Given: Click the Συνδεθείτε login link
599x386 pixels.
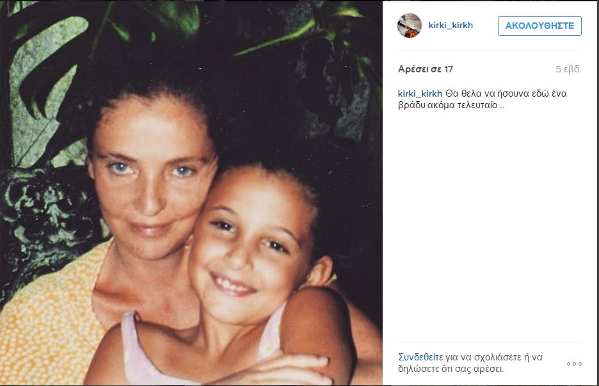Looking at the screenshot, I should click(420, 357).
